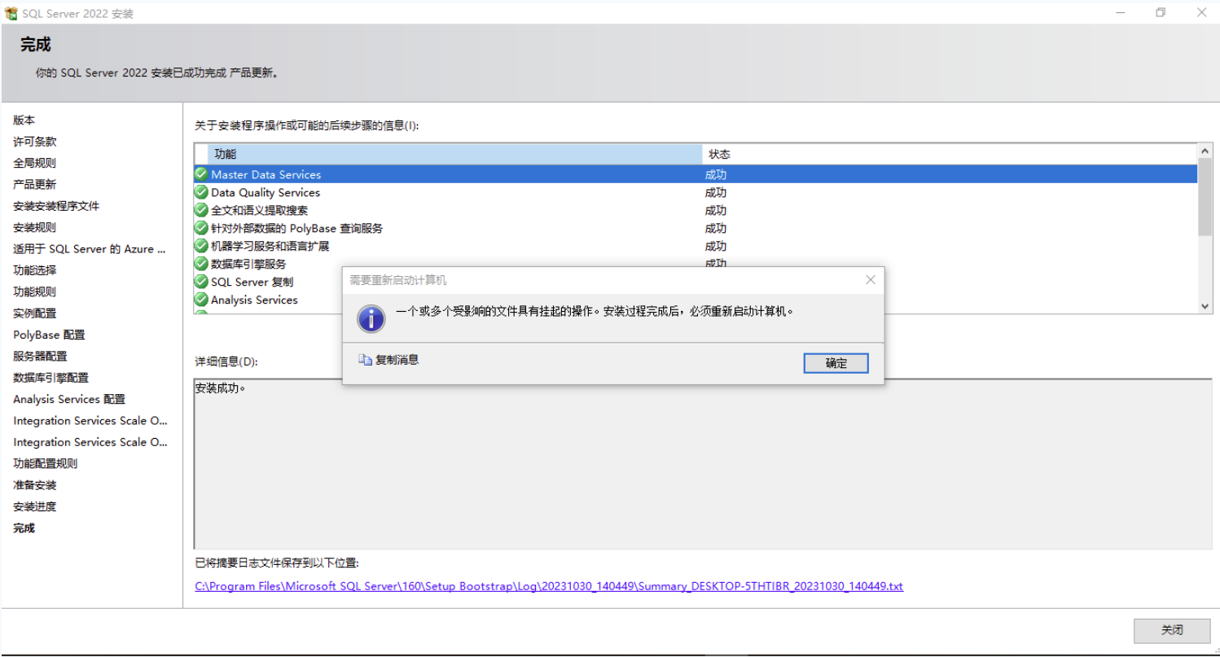Click the 服务器配置 sidebar step
Screen dimensions: 1220x657
41,356
